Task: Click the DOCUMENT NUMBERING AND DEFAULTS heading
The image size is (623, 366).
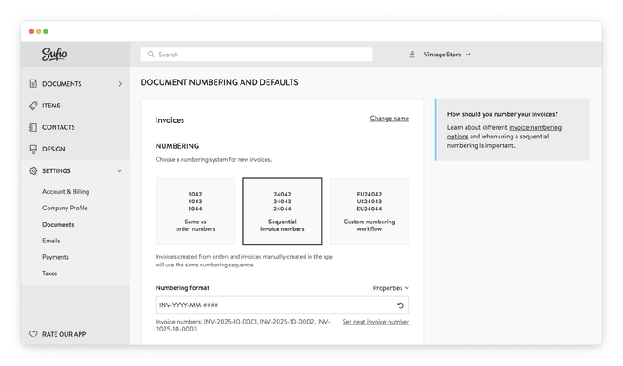Action: click(x=219, y=82)
